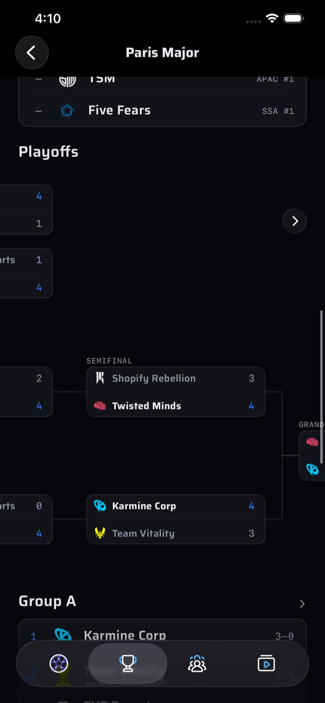Image resolution: width=325 pixels, height=703 pixels.
Task: Open Karmine Corp Group A standing row
Action: pos(162,636)
